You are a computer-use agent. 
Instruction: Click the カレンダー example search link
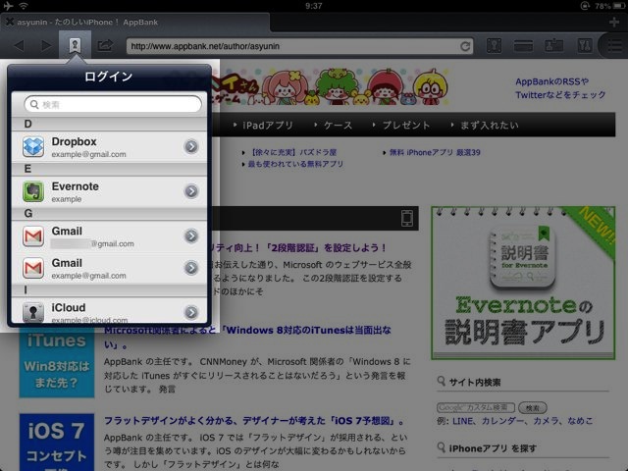pos(502,421)
